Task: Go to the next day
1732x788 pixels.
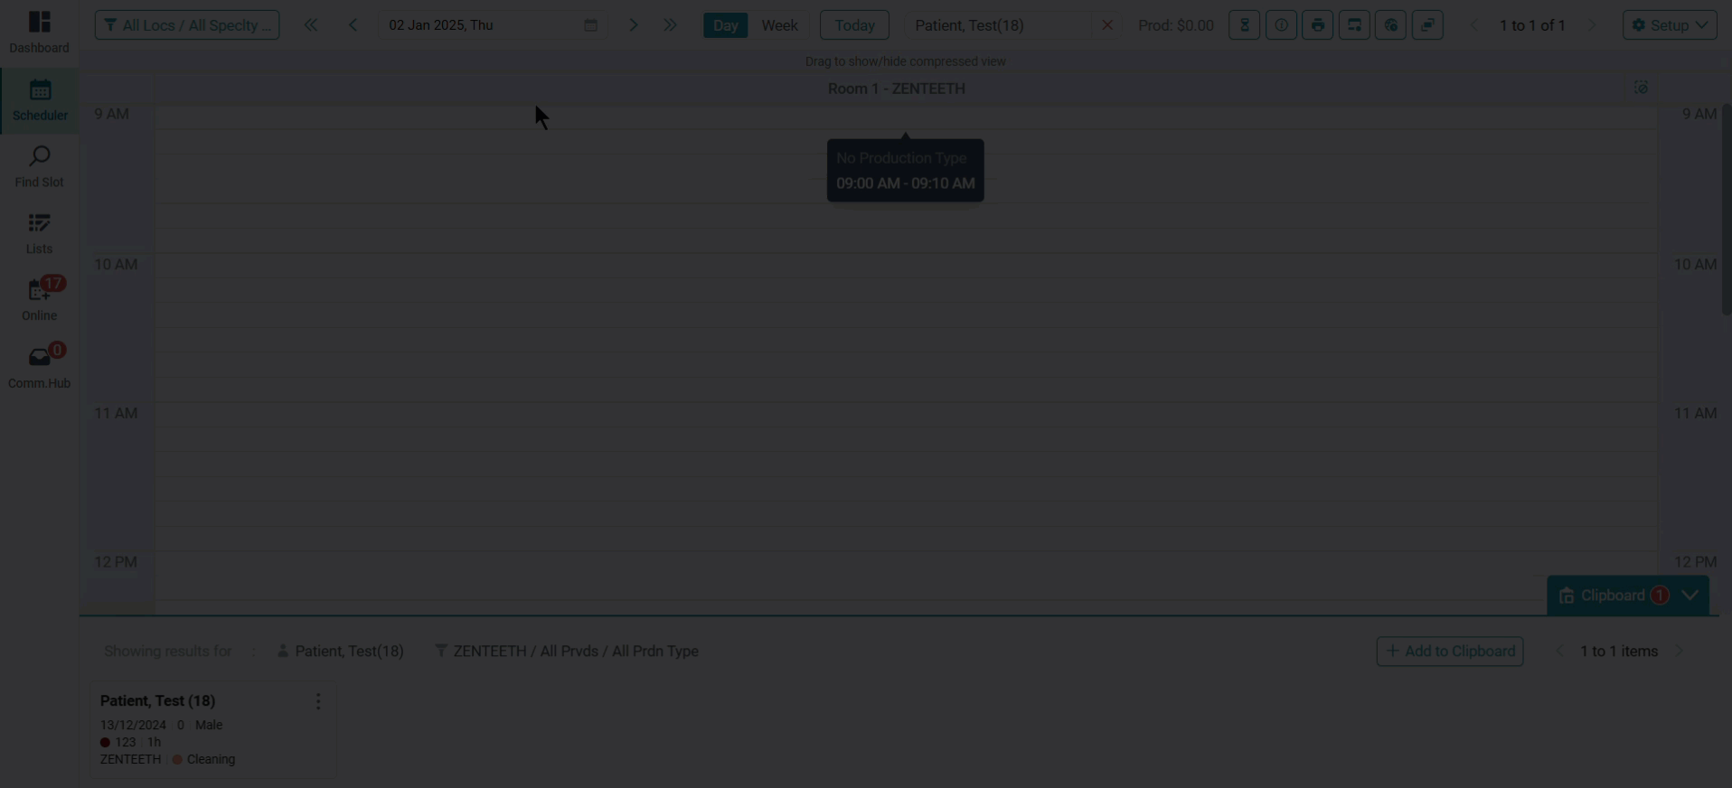Action: tap(634, 25)
